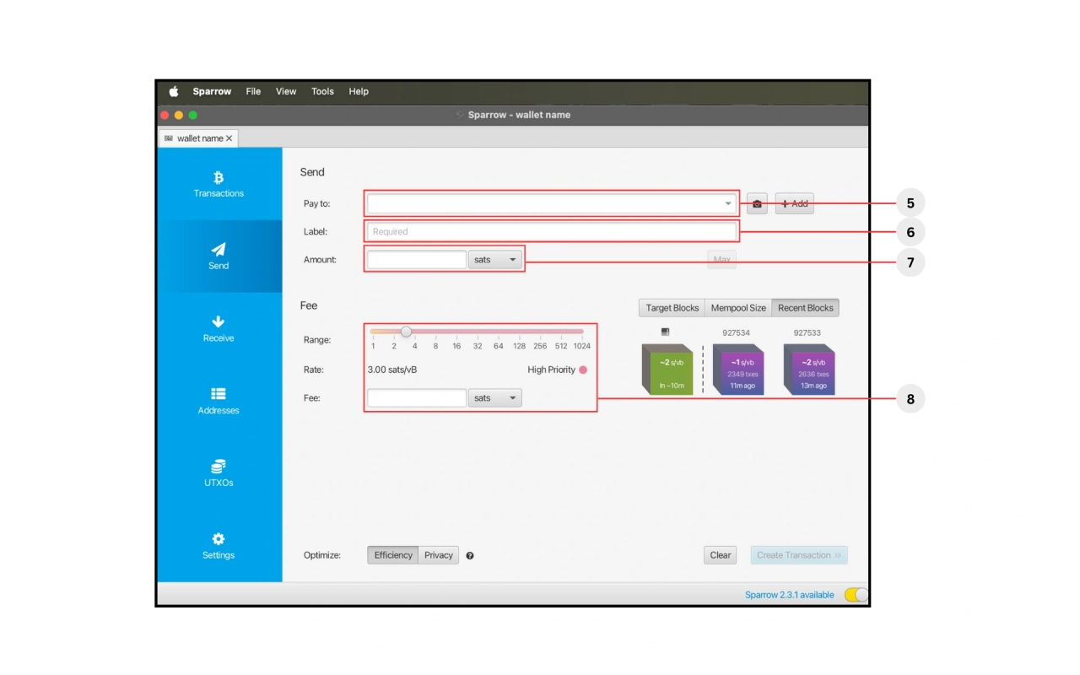Image resolution: width=1080 pixels, height=675 pixels.
Task: Click the Label input field
Action: (x=552, y=231)
